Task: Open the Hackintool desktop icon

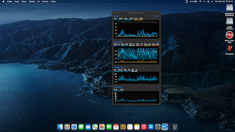Action: click(229, 48)
